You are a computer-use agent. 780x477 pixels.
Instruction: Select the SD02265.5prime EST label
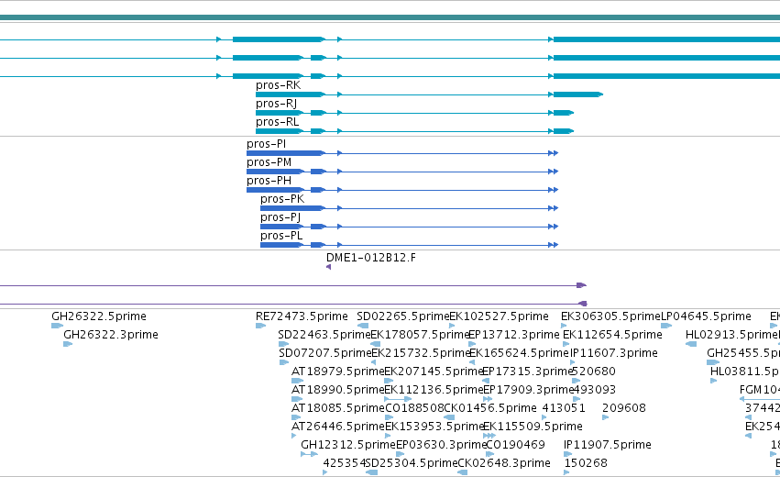(x=403, y=316)
